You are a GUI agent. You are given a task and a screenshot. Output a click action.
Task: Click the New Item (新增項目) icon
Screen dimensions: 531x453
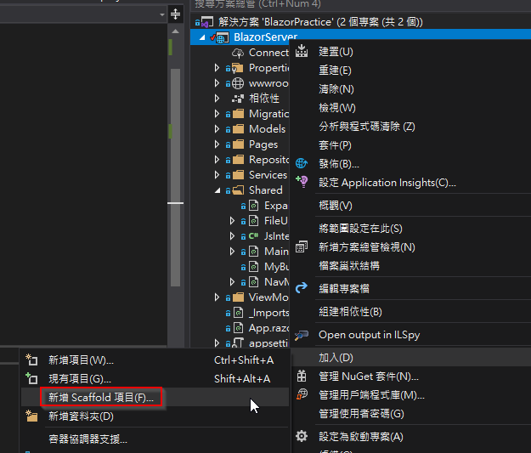(x=31, y=360)
